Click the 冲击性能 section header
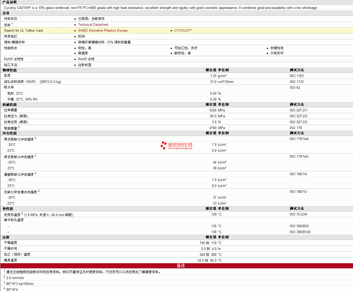This screenshot has width=353, height=291. [9, 133]
